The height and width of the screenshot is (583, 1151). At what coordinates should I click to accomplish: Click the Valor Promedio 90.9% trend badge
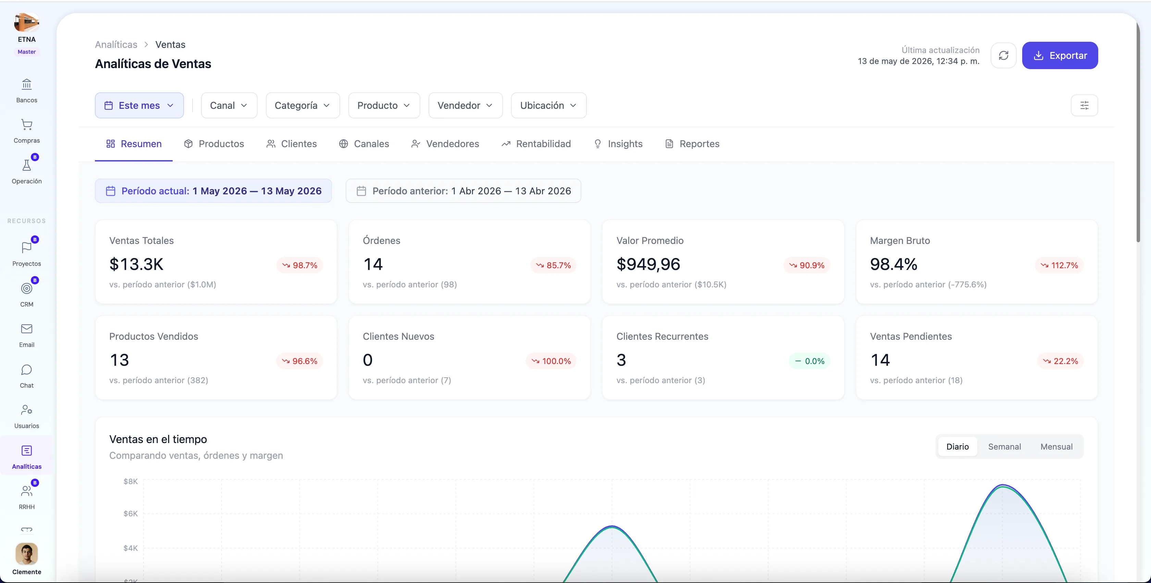807,265
